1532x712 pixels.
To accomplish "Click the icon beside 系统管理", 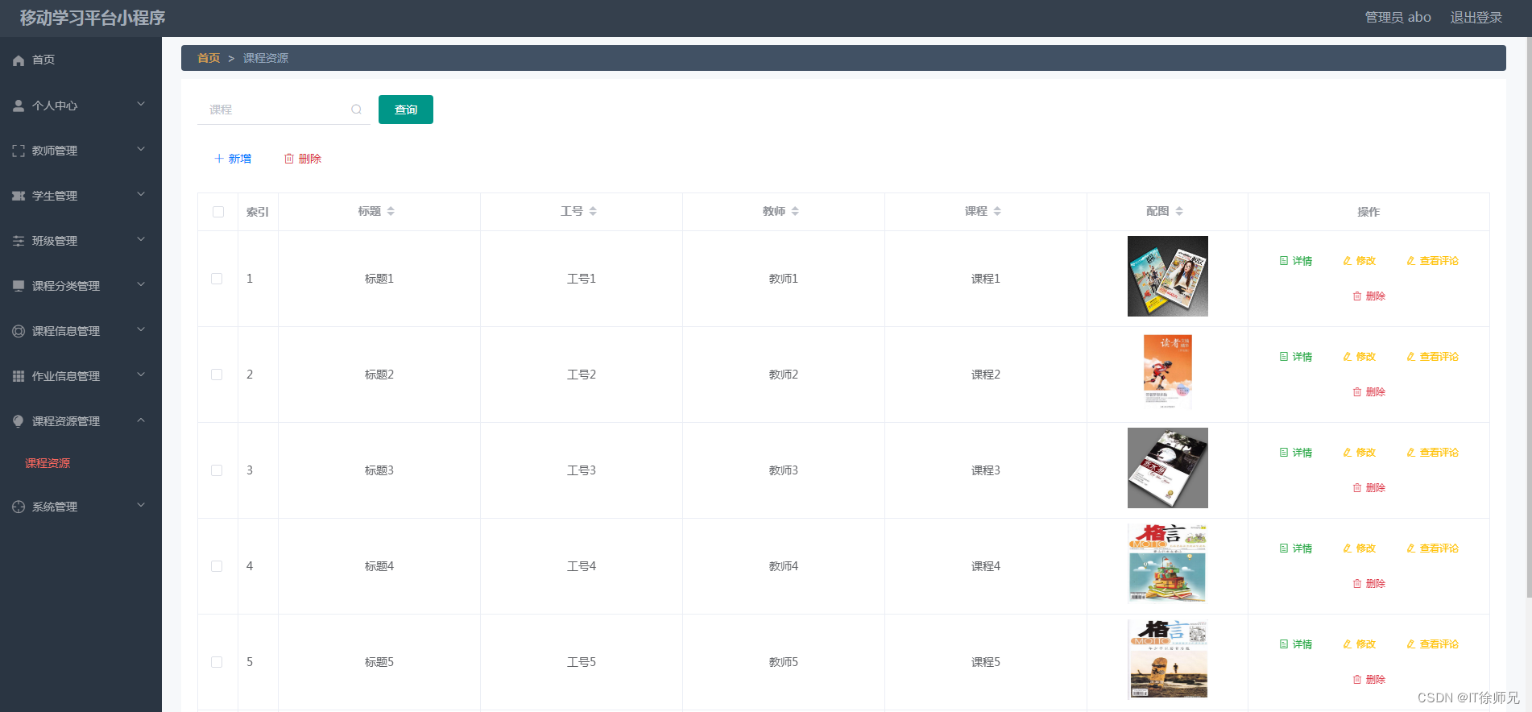I will pos(19,507).
